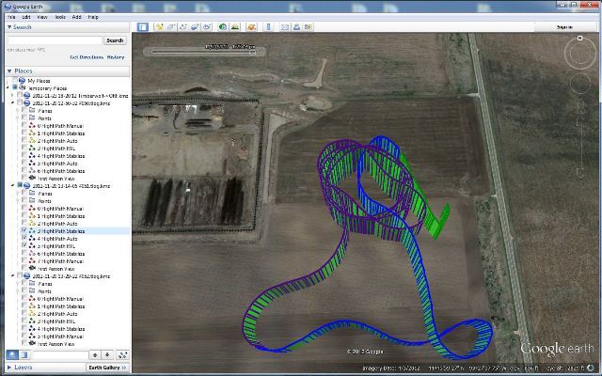Open the Tools menu
The width and height of the screenshot is (602, 376).
click(60, 17)
